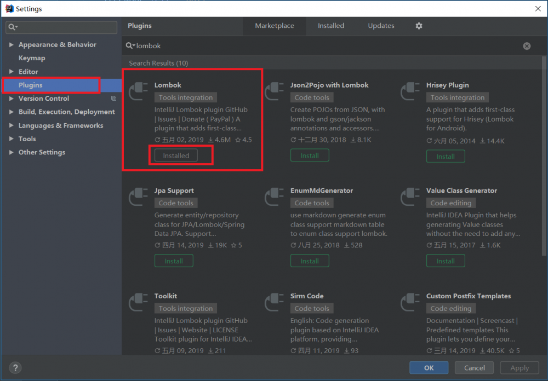Click the Sirm Code plugin title
Screen dimensions: 548x381
coord(307,296)
